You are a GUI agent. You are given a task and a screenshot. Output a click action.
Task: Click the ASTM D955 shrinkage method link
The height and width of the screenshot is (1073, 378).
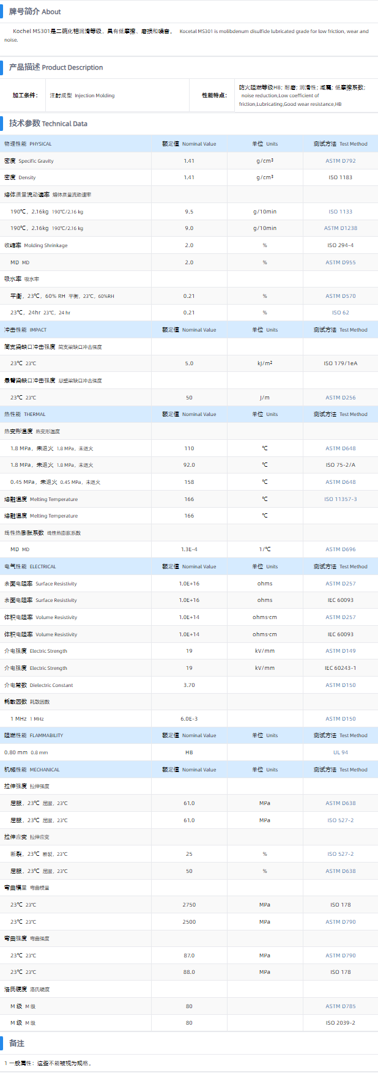click(340, 262)
